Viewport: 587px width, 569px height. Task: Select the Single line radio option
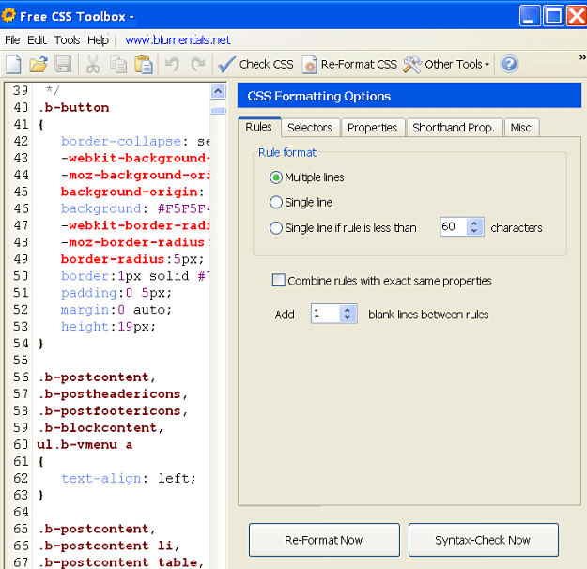pos(301,203)
